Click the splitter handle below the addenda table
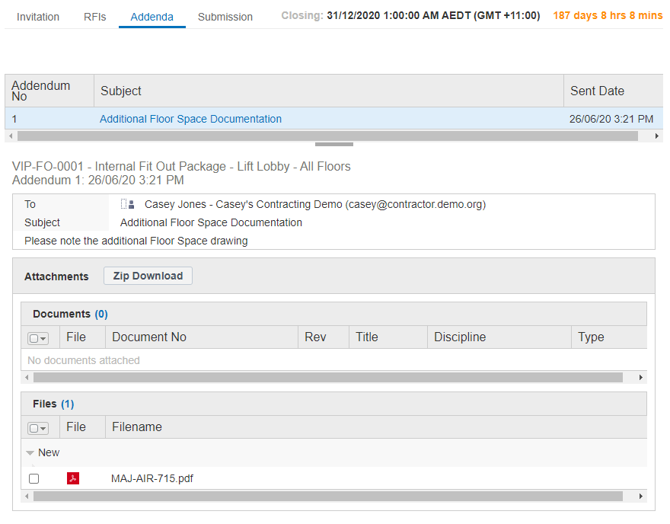The height and width of the screenshot is (524, 670). pyautogui.click(x=333, y=144)
